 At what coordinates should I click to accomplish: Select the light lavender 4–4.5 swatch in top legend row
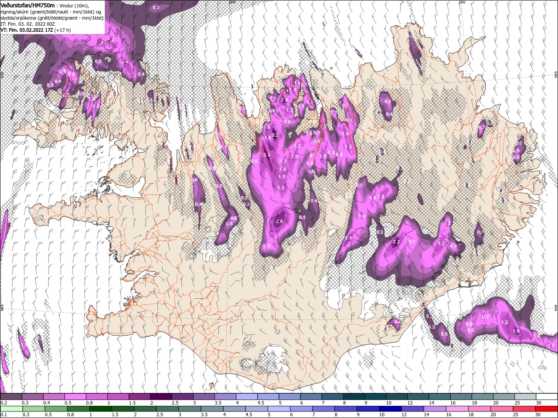click(247, 397)
